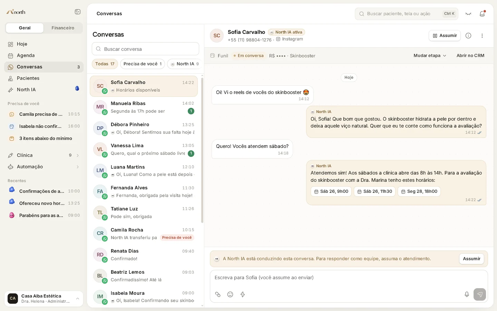This screenshot has height=311, width=497.
Task: Open North IA sidebar item
Action: 44,89
